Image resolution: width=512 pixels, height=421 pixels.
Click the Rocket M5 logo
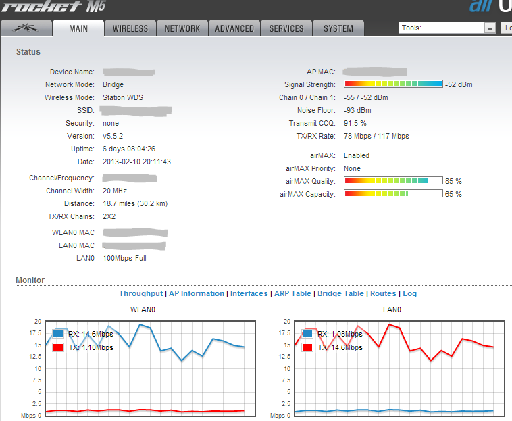(53, 6)
